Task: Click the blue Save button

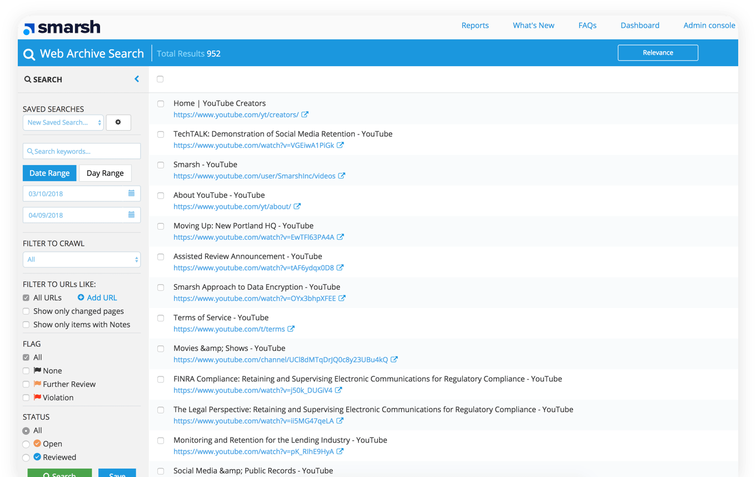Action: [x=117, y=473]
